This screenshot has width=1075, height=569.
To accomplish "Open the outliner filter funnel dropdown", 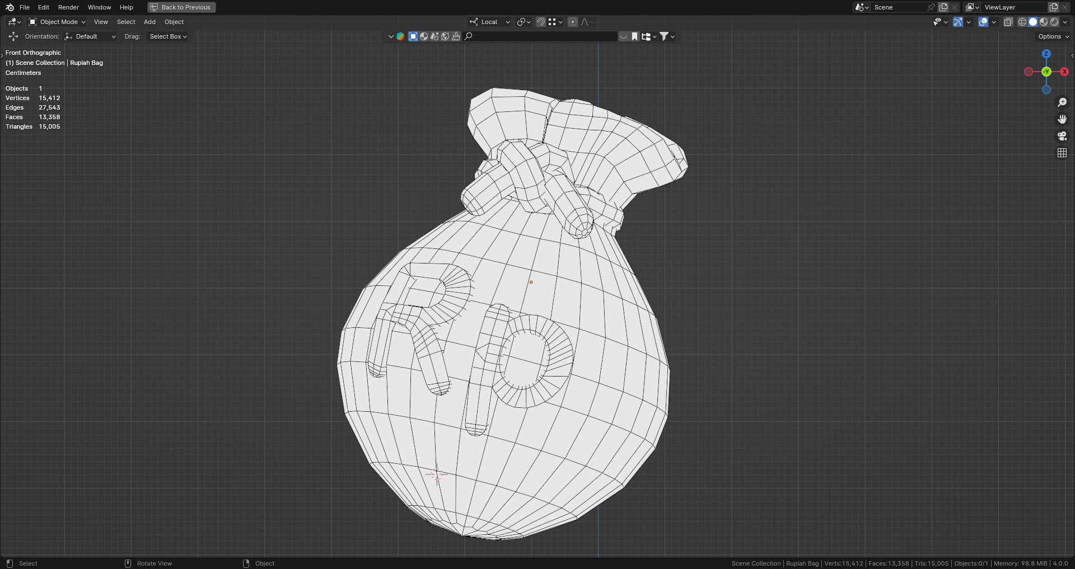I will [667, 36].
